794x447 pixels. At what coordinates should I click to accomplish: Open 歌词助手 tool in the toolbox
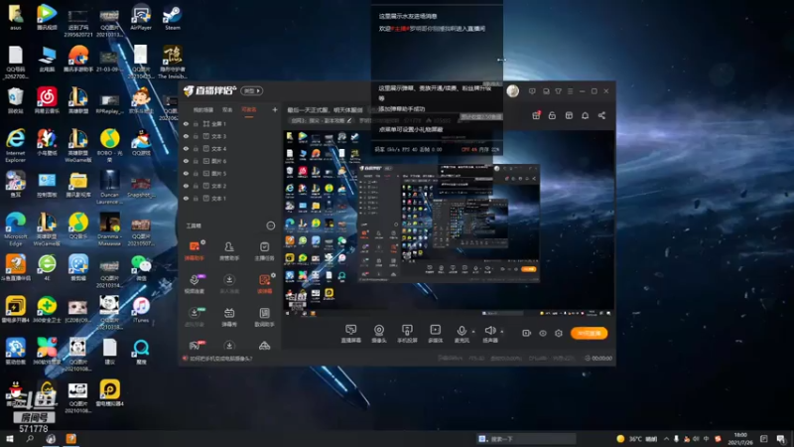point(264,316)
